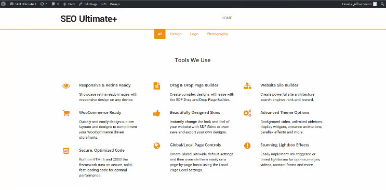Click the text 'Easily implement link triggered or'
Image resolution: width=386 pixels, height=190 pixels.
coord(288,154)
